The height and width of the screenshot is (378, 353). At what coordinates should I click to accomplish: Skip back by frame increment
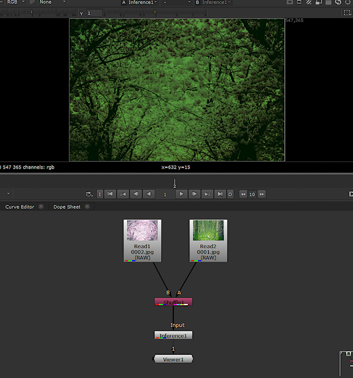(243, 194)
